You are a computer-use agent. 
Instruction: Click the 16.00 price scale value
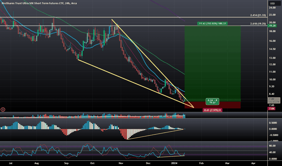click(x=272, y=41)
